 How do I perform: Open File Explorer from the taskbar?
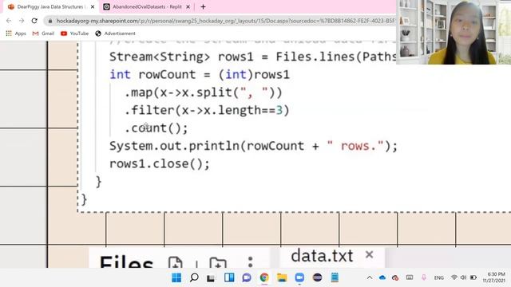tap(282, 277)
